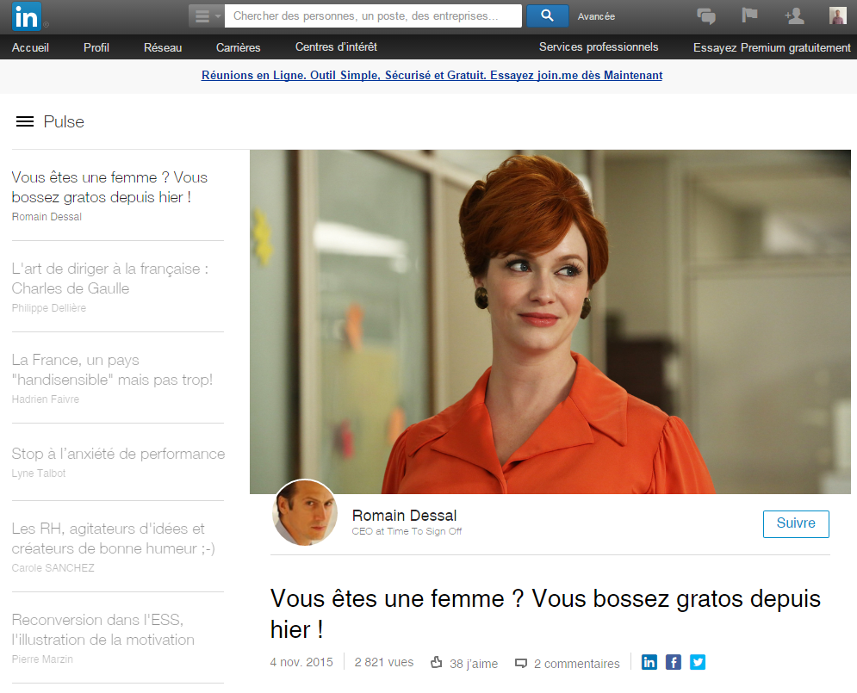857x693 pixels.
Task: Click Romain Dessal's round author photo
Action: tap(304, 512)
